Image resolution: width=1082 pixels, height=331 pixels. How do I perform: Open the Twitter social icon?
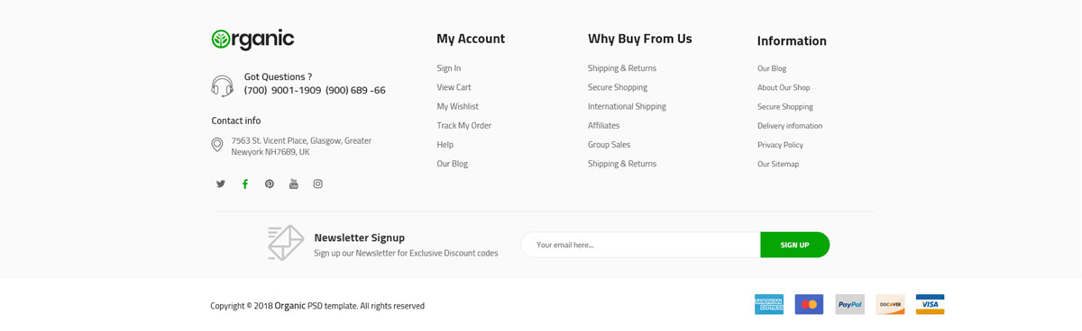[221, 183]
